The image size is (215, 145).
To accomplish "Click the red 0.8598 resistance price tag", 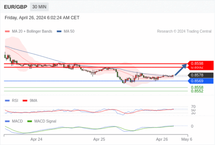I will point(200,64).
